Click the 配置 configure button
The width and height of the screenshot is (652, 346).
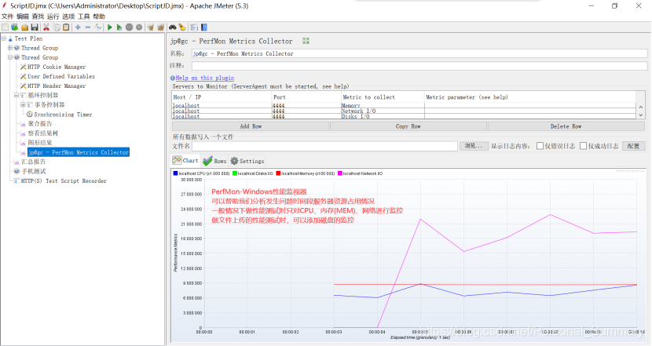[634, 146]
